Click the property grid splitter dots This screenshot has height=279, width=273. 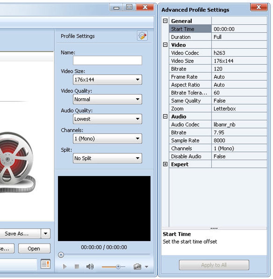pyautogui.click(x=214, y=228)
